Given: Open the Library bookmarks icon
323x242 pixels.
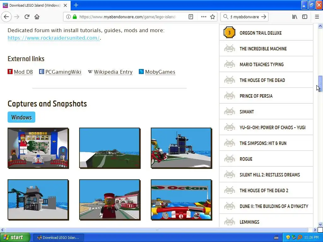Looking at the screenshot, I should (295, 17).
